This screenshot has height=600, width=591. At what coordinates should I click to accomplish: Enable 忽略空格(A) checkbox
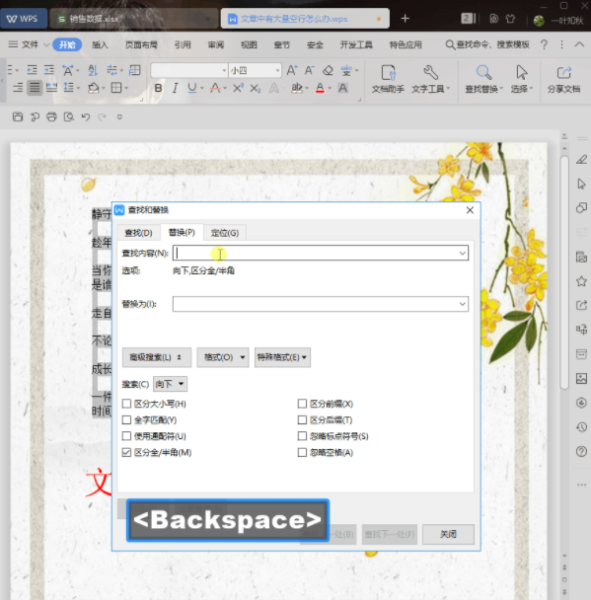coord(302,452)
